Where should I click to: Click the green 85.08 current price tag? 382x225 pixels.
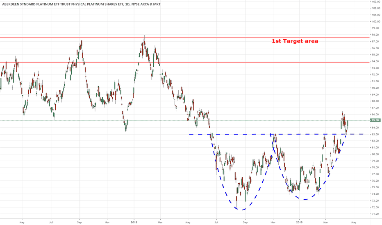pyautogui.click(x=375, y=120)
